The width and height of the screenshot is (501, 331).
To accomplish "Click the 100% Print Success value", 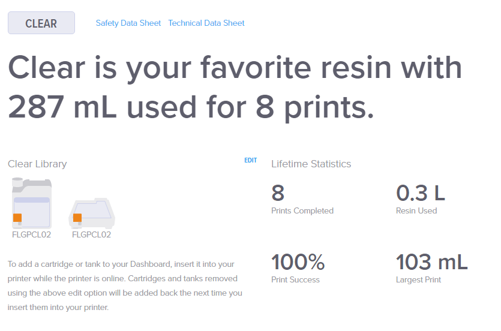I will point(298,262).
